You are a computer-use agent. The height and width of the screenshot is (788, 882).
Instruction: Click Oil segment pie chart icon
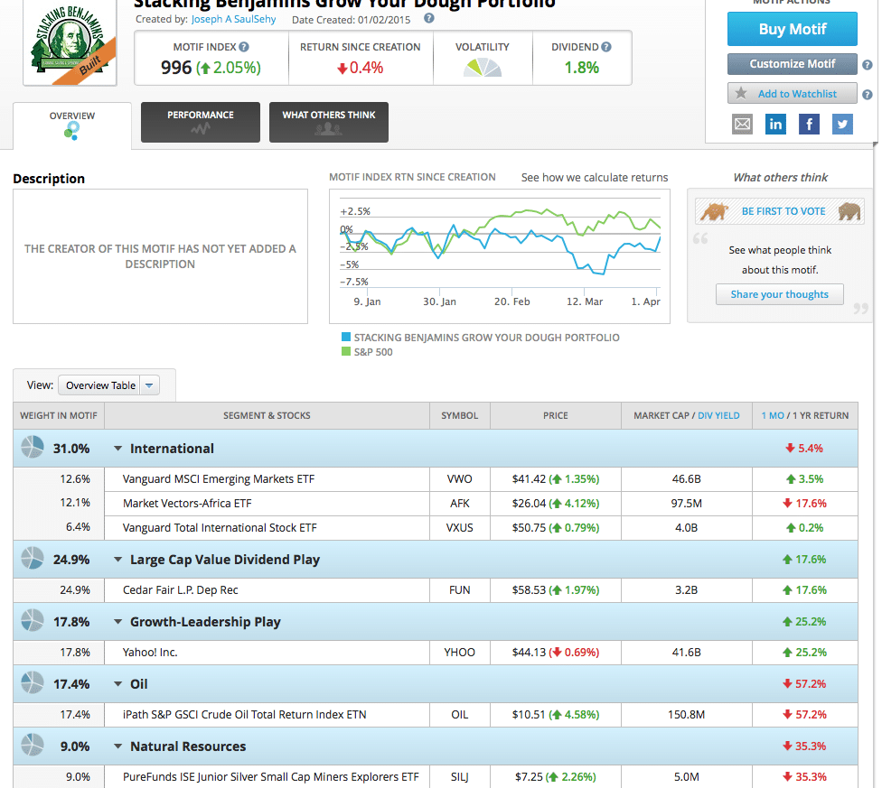point(32,683)
